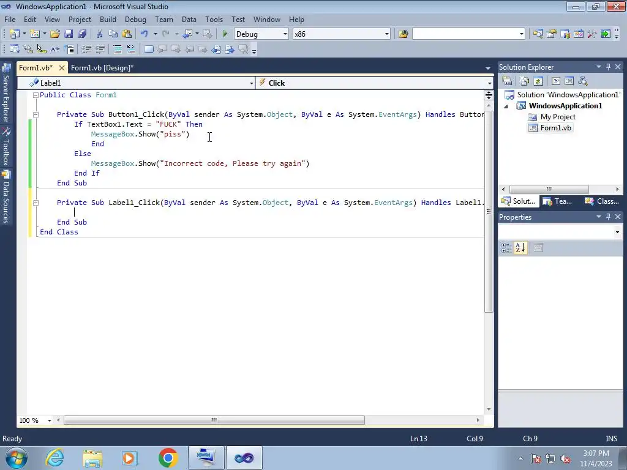Click the Navigate Backward icon

click(187, 34)
